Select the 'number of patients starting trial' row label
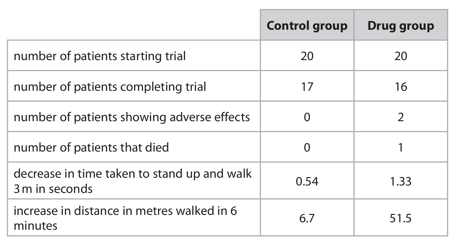Image resolution: width=457 pixels, height=243 pixels. pyautogui.click(x=100, y=56)
